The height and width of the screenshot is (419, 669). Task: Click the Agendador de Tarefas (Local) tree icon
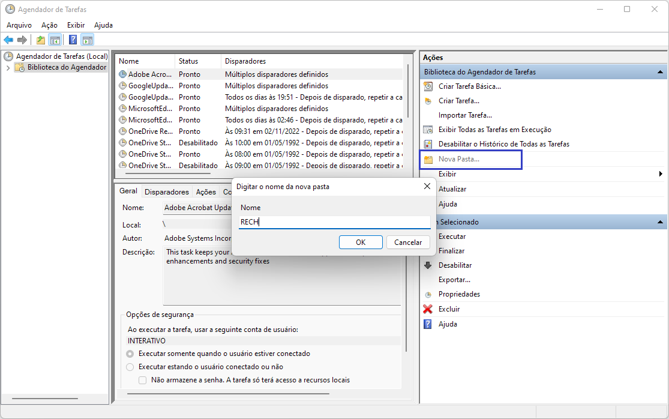click(8, 56)
